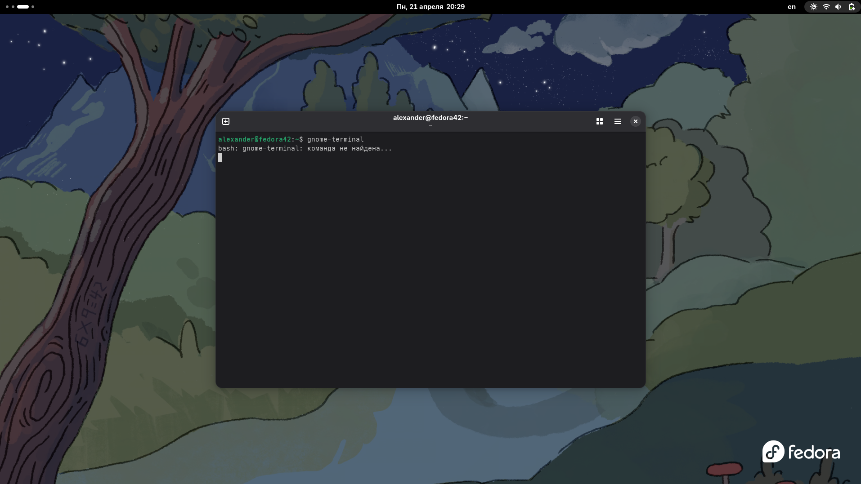Show the terminal tab overview grid
861x484 pixels.
click(x=600, y=121)
